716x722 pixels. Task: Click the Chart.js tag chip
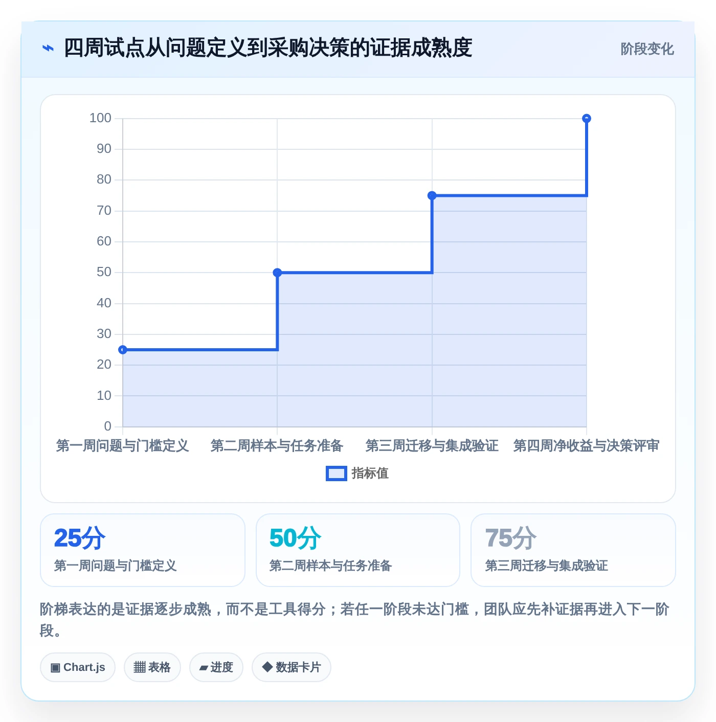pos(78,667)
